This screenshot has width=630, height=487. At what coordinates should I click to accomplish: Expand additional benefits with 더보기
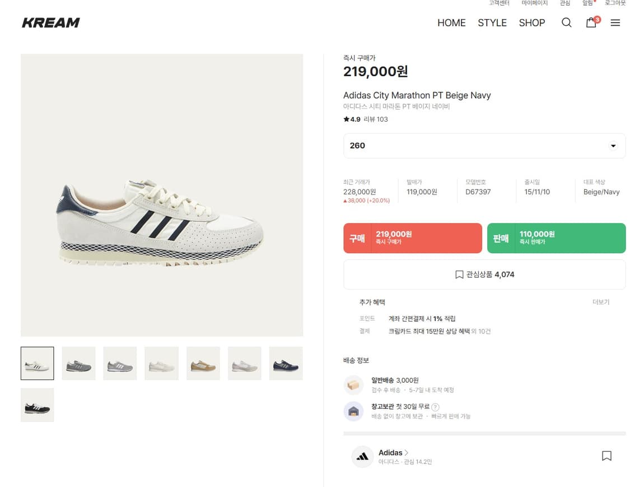pos(600,302)
